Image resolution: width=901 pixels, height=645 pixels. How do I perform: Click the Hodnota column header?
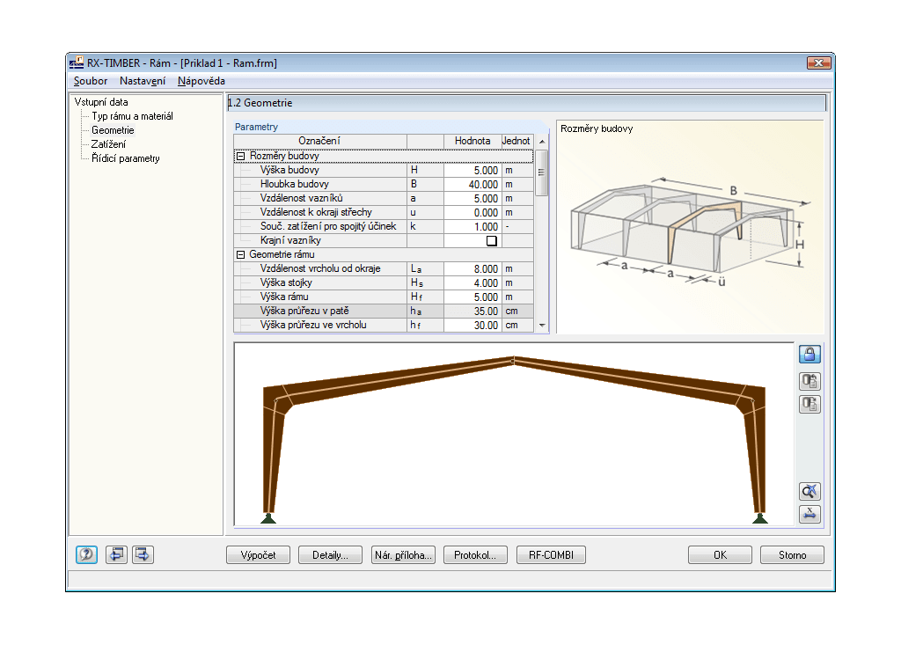pyautogui.click(x=472, y=142)
